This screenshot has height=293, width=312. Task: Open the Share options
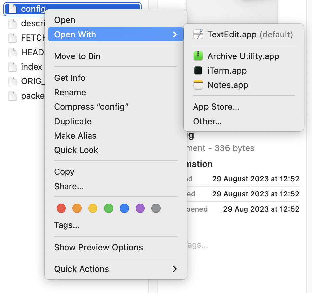[x=68, y=186]
